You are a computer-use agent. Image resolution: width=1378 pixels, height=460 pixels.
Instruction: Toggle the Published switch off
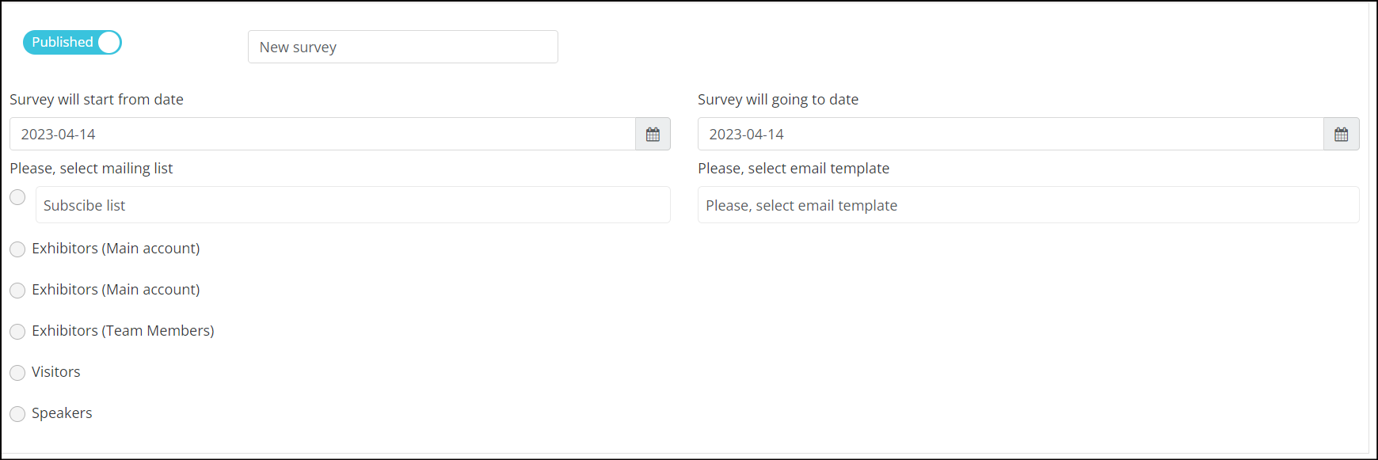(72, 42)
